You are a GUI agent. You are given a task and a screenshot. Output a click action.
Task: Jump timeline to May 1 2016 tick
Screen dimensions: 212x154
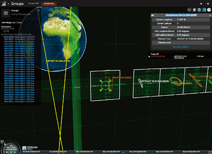click(x=85, y=152)
